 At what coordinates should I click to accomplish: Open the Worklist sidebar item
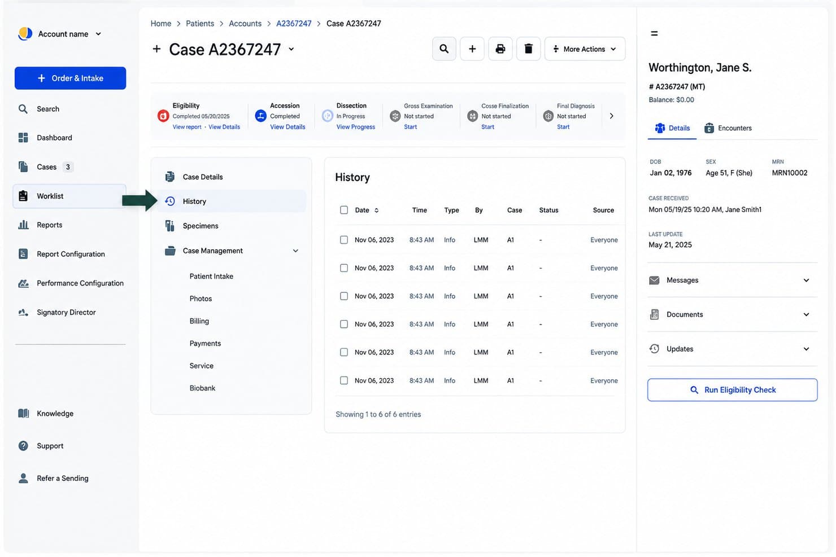tap(70, 196)
